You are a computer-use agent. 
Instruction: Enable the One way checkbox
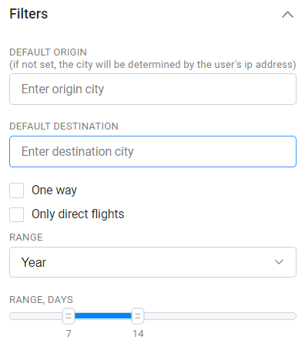(16, 190)
